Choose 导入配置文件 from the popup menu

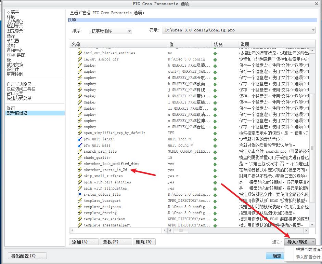[x=308, y=257]
